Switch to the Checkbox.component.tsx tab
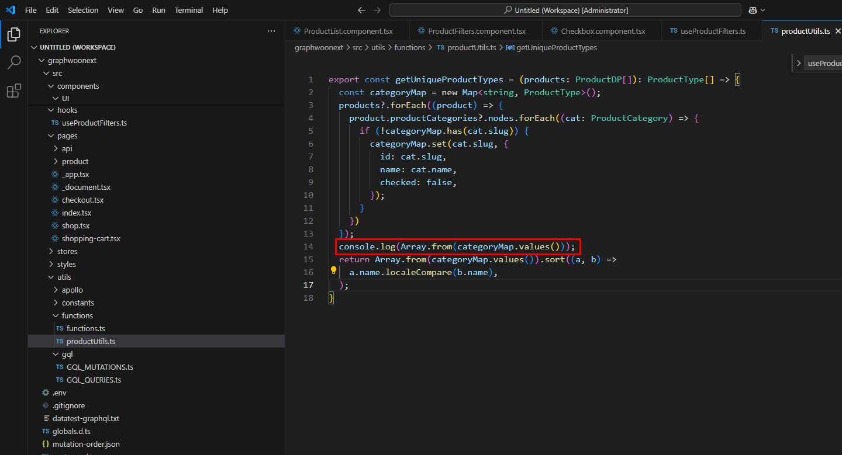 603,31
